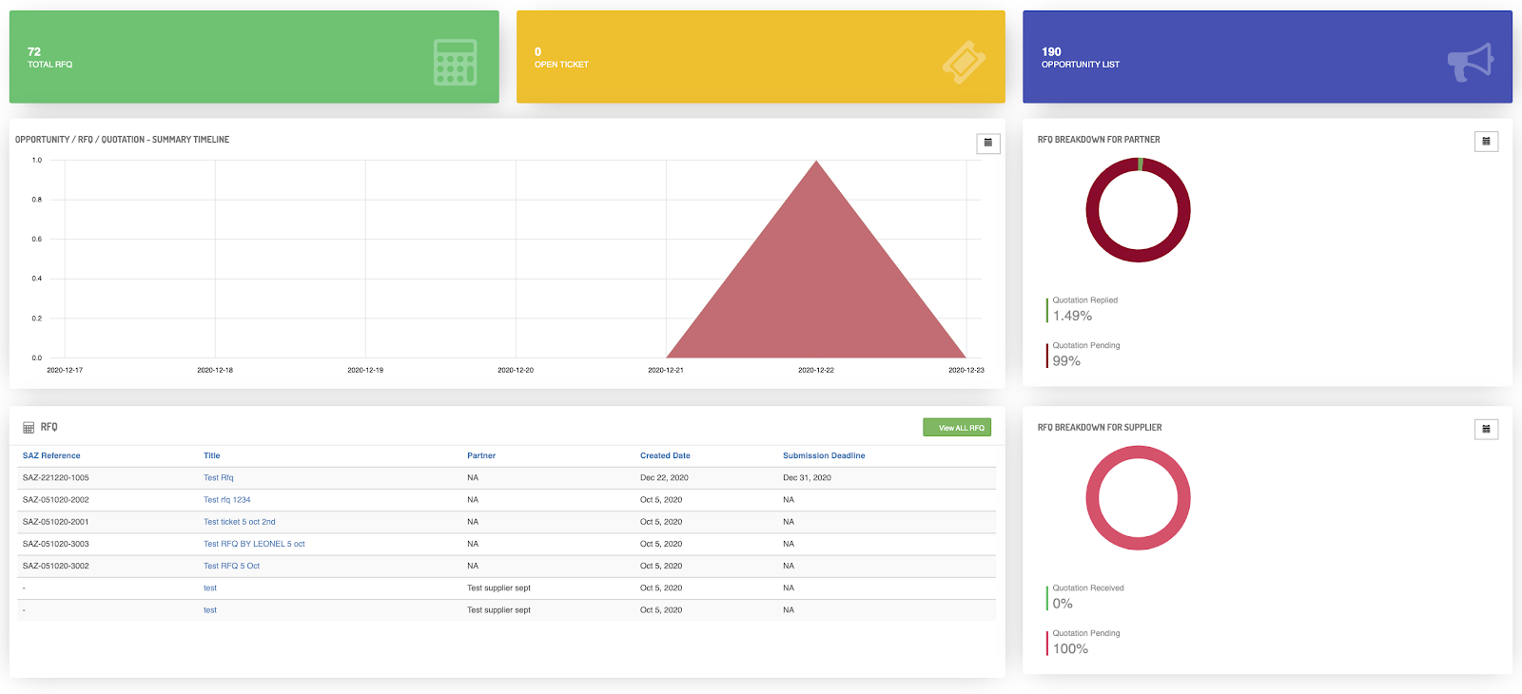Viewport: 1522px width, 694px height.
Task: Click the calculator icon on Total RFQ card
Action: [455, 62]
